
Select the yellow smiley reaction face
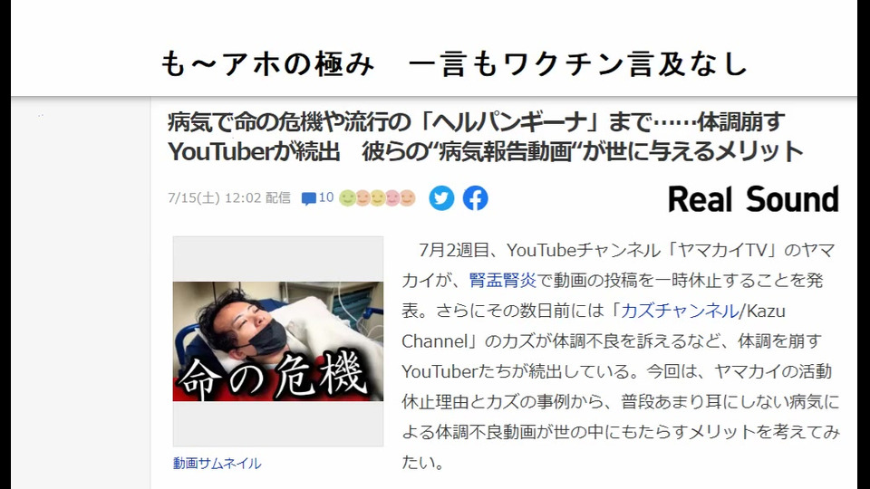[x=378, y=198]
